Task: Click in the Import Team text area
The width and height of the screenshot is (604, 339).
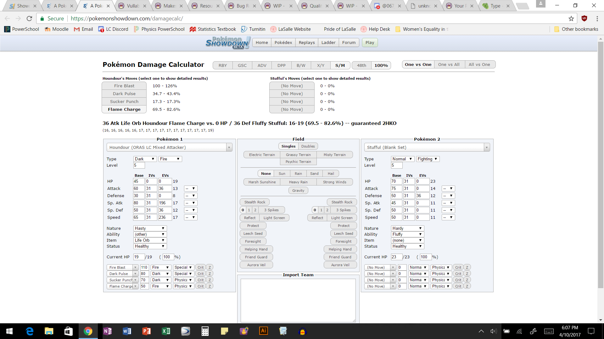Action: coord(298,300)
